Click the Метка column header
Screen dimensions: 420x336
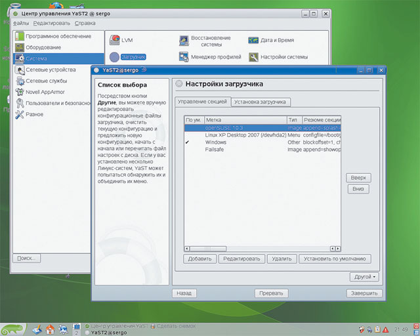[x=245, y=120]
